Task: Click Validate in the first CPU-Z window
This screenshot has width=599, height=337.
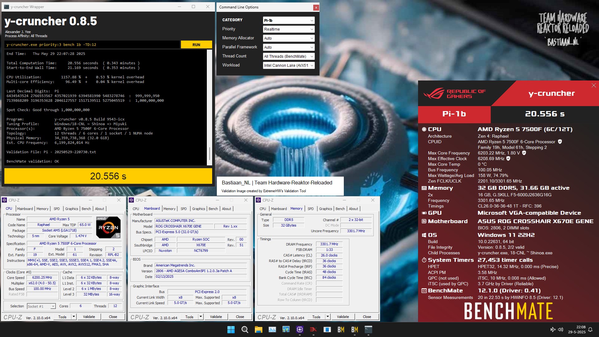Action: (89, 317)
